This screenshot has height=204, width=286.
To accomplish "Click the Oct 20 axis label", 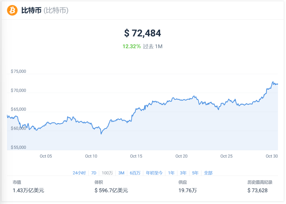I will pyautogui.click(x=181, y=156).
